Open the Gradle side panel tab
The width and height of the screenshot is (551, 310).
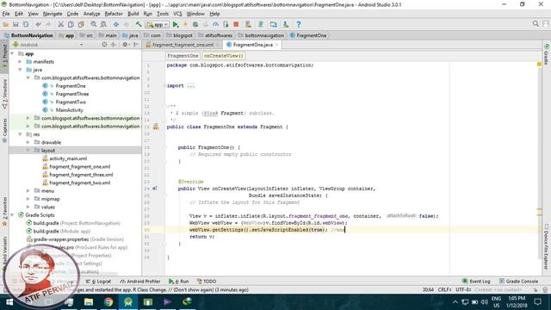coord(547,54)
